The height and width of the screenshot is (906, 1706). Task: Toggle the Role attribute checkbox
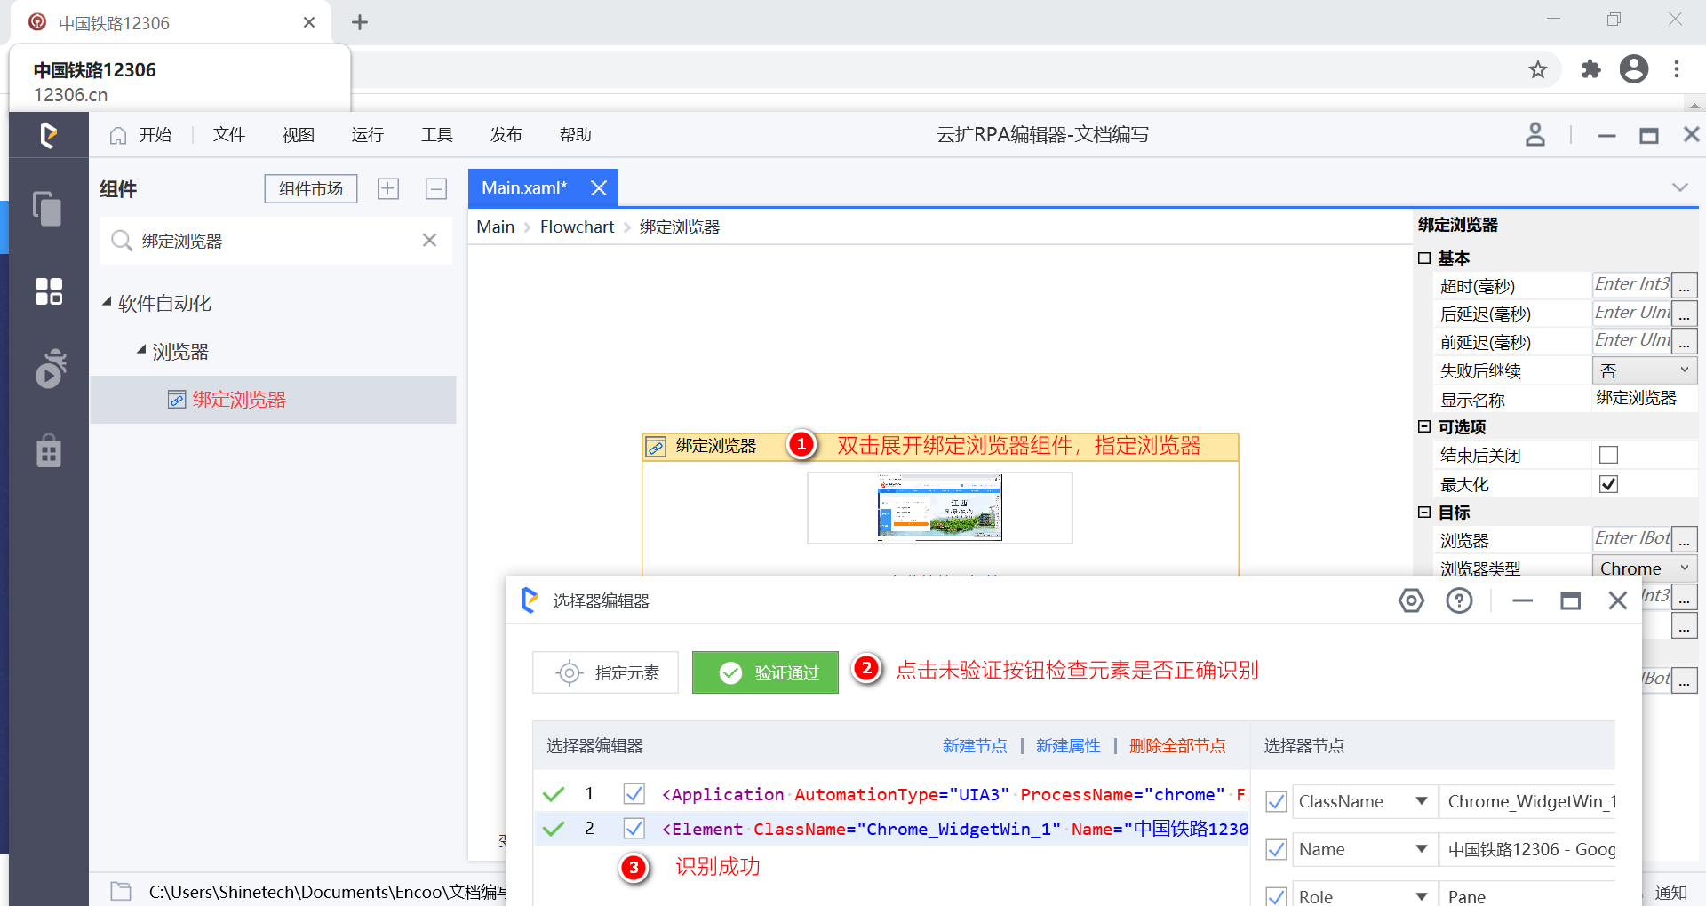tap(1276, 896)
